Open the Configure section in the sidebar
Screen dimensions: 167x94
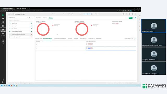click(3, 42)
